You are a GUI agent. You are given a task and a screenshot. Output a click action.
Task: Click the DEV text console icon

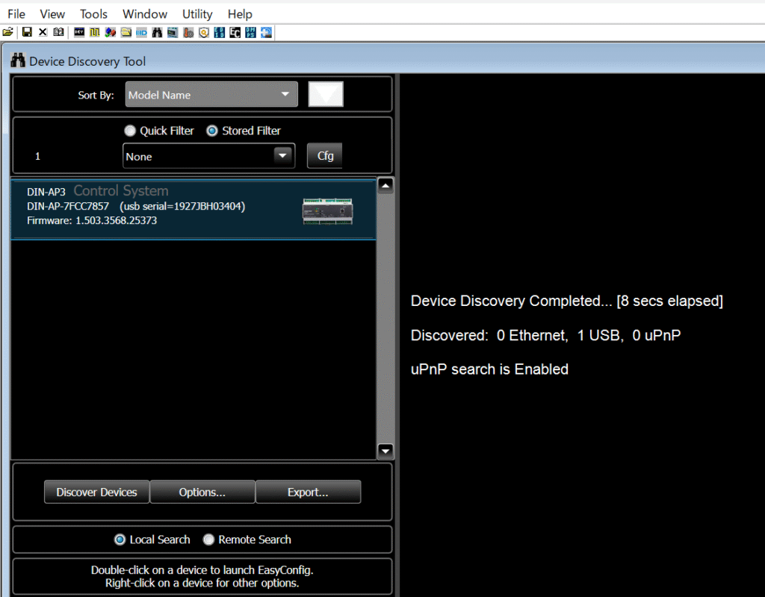click(x=79, y=32)
